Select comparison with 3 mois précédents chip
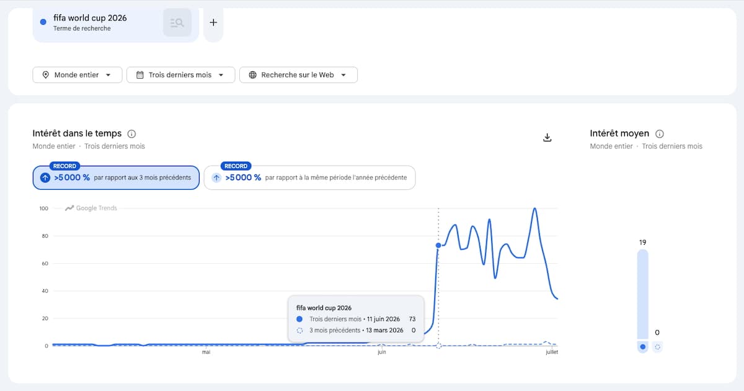Screen dimensions: 744x391 click(116, 178)
